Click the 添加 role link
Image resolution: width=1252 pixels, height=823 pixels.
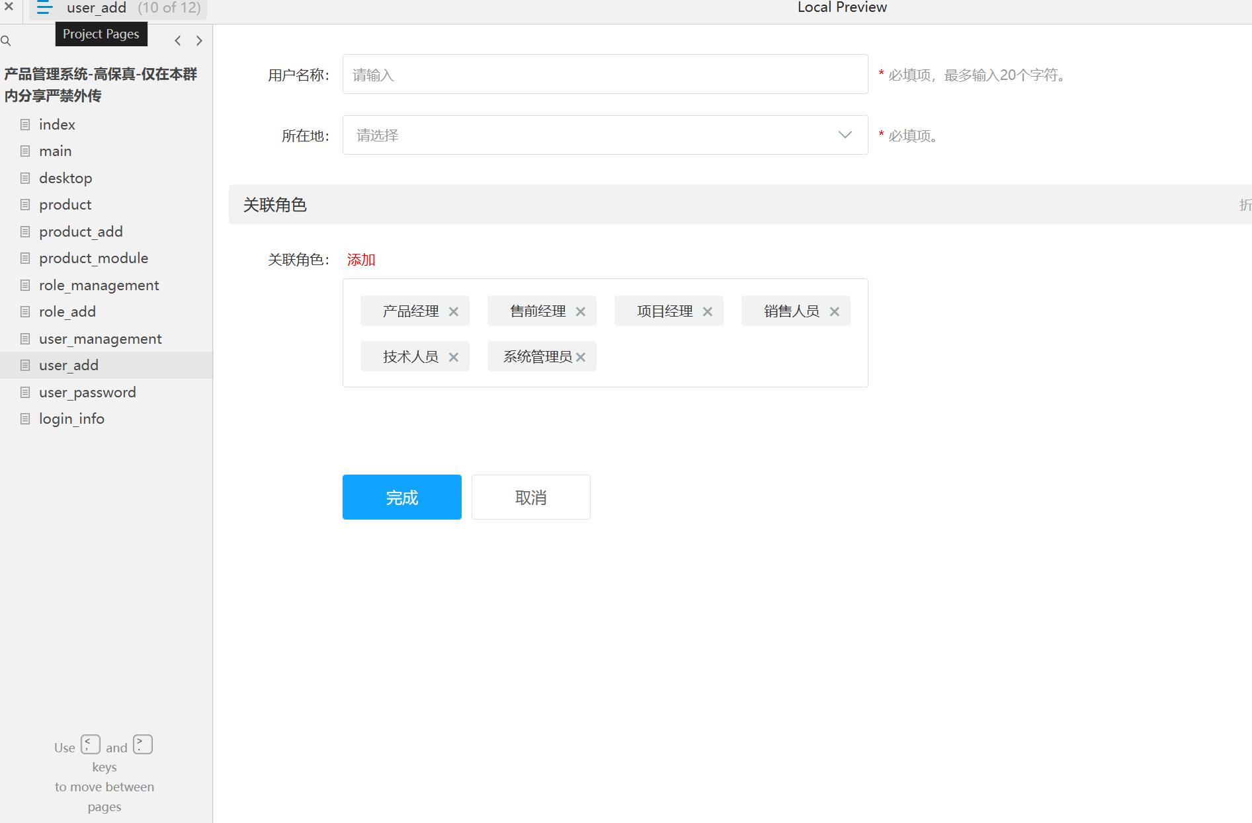click(x=361, y=260)
